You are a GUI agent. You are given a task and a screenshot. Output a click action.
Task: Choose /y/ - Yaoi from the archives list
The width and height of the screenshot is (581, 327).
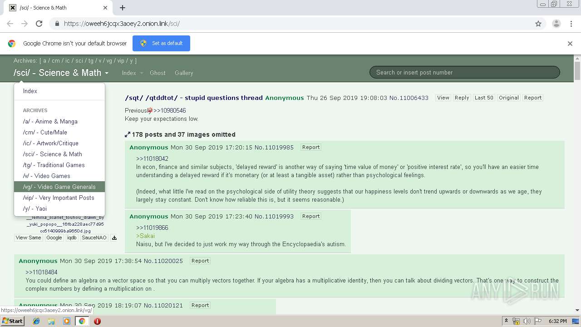click(59, 208)
